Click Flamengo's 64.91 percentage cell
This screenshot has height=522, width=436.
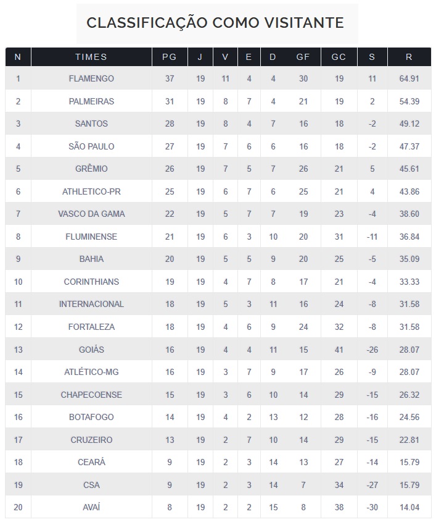(409, 78)
